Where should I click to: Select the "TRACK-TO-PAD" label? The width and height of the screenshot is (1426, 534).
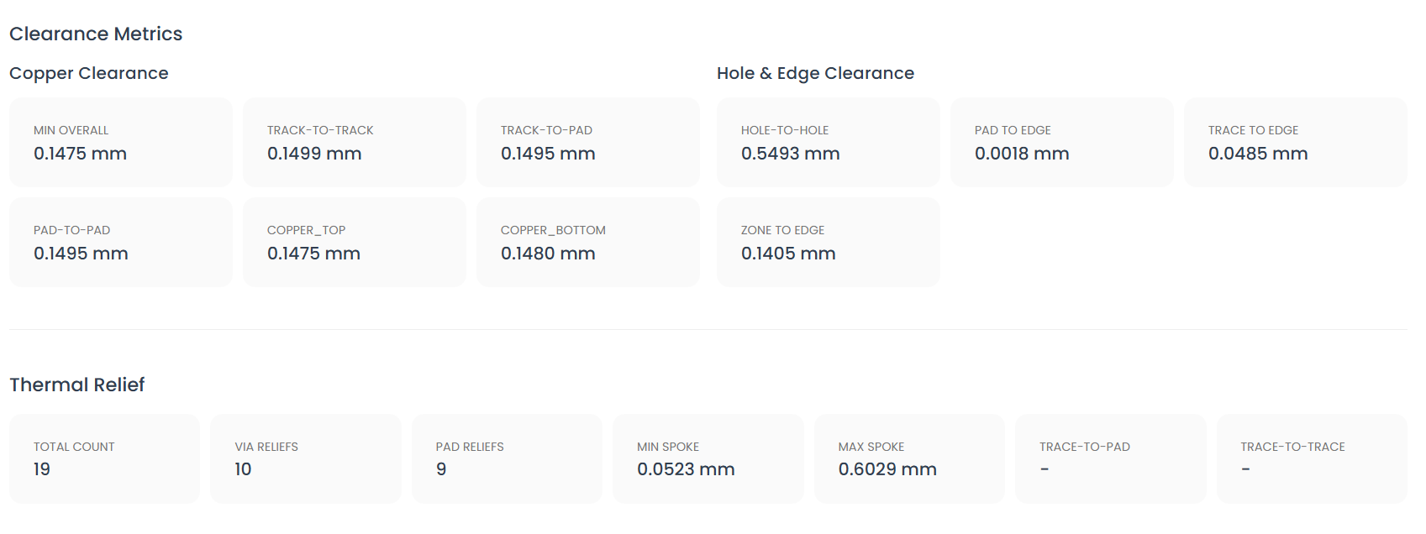[x=546, y=130]
